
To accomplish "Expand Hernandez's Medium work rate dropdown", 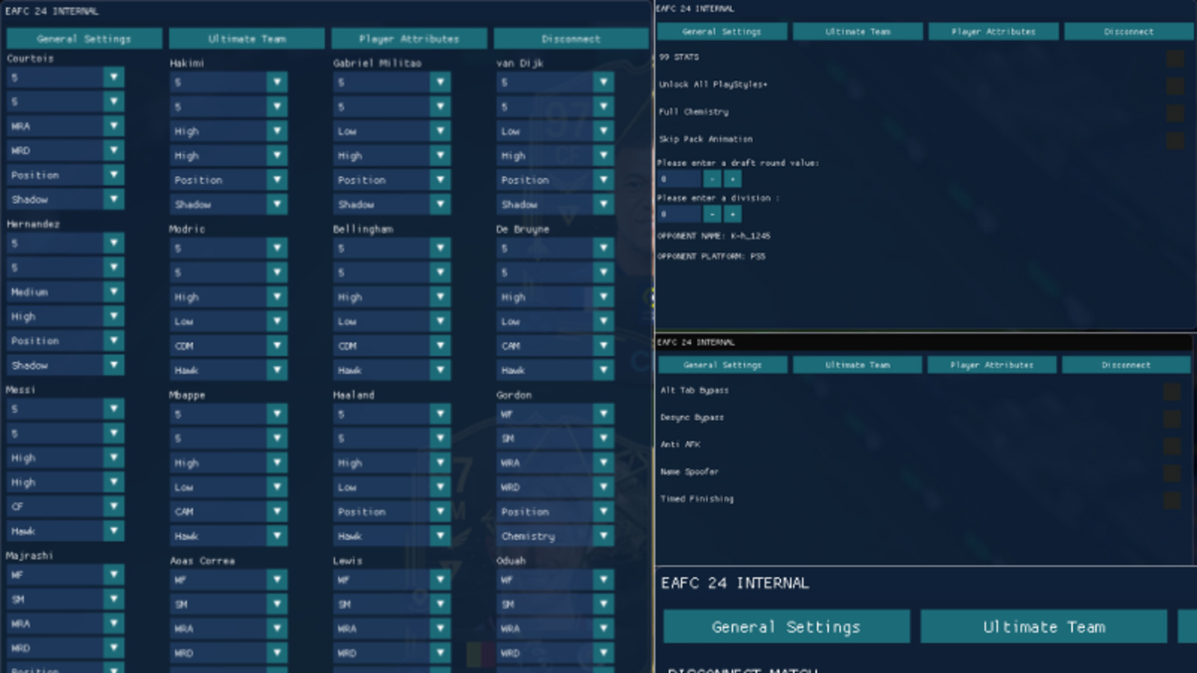I will pos(113,292).
